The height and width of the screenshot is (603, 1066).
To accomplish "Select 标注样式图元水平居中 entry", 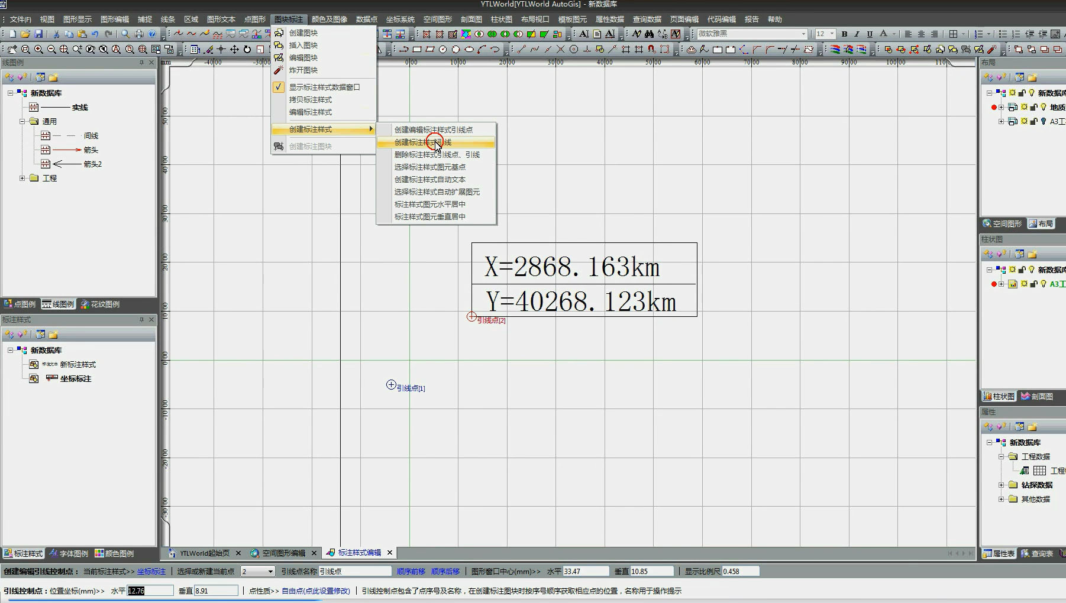I will [436, 204].
